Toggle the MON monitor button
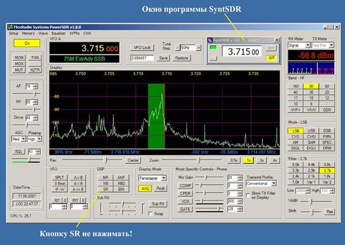Image resolution: width=345 pixels, height=245 pixels. tap(19, 57)
